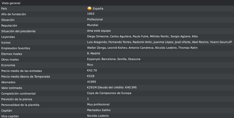The image size is (234, 118).
Task: Open Osasuna rival club
Action: (x=134, y=59)
